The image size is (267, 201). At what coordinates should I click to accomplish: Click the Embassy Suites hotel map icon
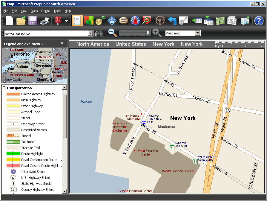[144, 124]
